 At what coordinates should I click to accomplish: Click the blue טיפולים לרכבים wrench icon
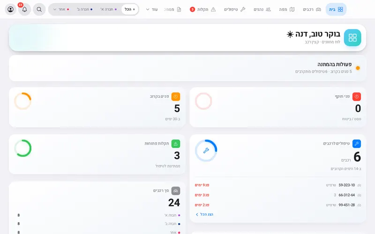click(357, 144)
